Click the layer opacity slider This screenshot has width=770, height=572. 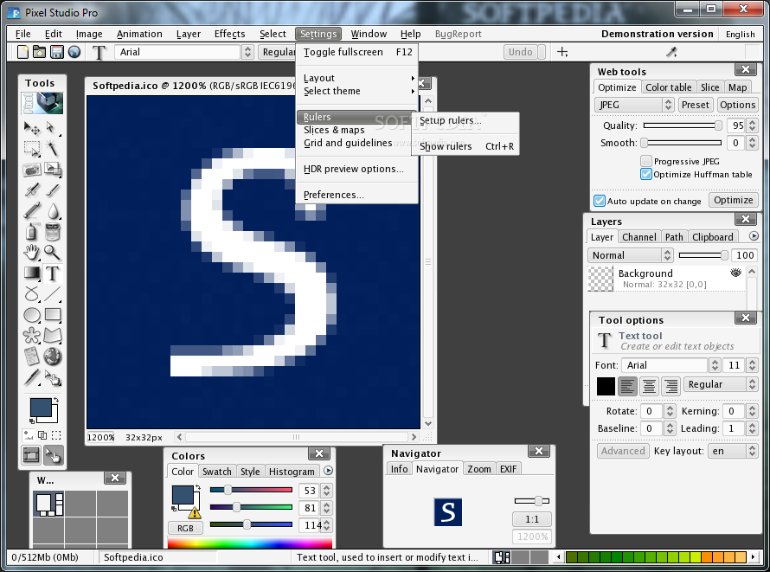(703, 255)
